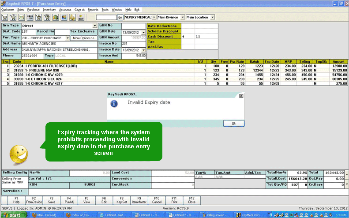The height and width of the screenshot is (218, 349).
Task: Click the More Options >> button
Action: pos(84,38)
